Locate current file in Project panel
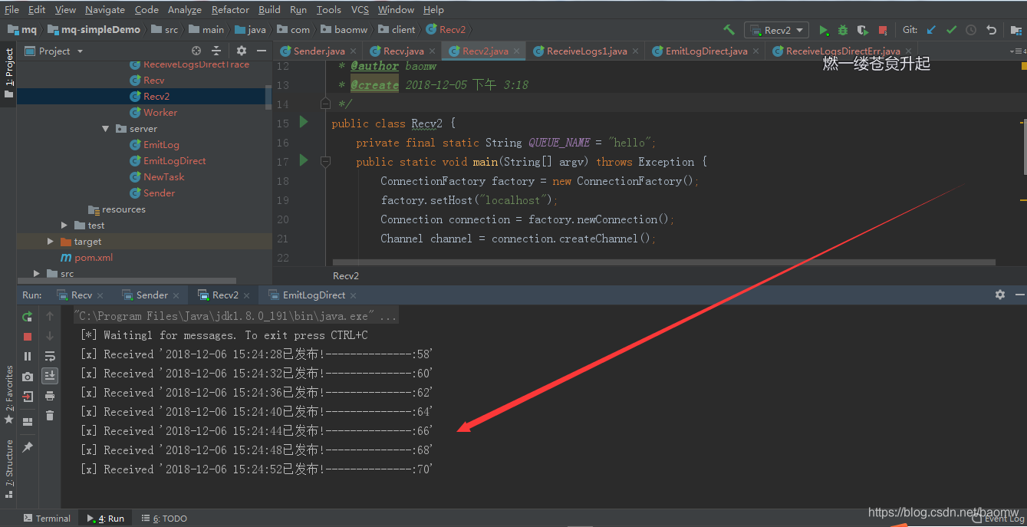 pyautogui.click(x=196, y=51)
